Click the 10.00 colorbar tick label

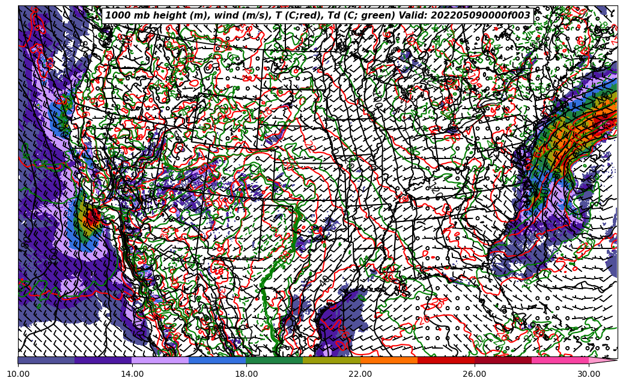click(18, 374)
